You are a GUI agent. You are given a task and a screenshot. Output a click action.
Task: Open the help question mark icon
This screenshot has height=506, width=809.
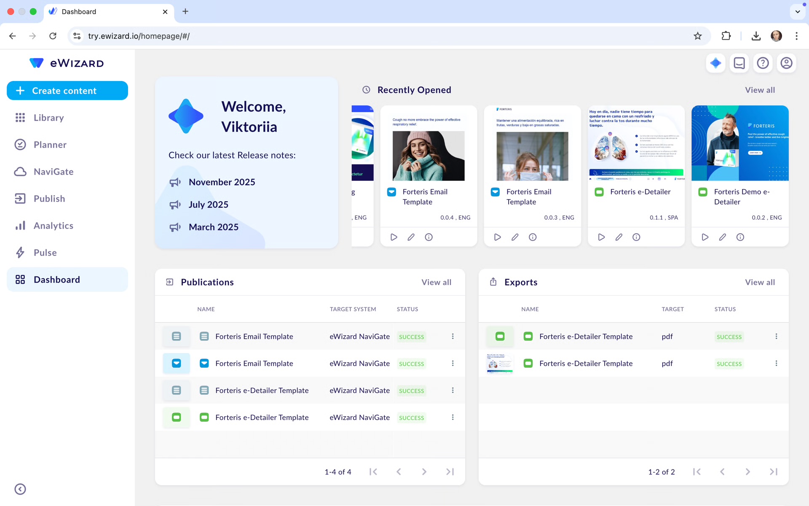763,63
